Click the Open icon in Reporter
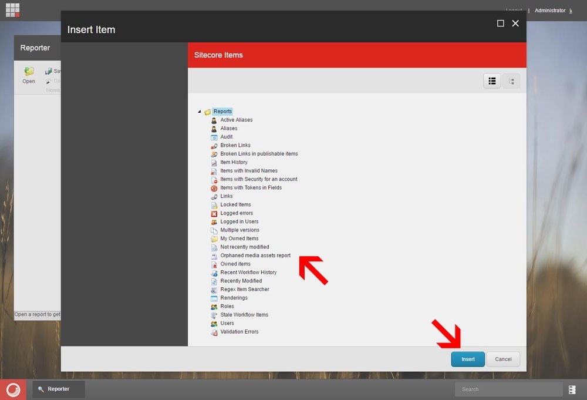This screenshot has height=400, width=587. coord(29,72)
